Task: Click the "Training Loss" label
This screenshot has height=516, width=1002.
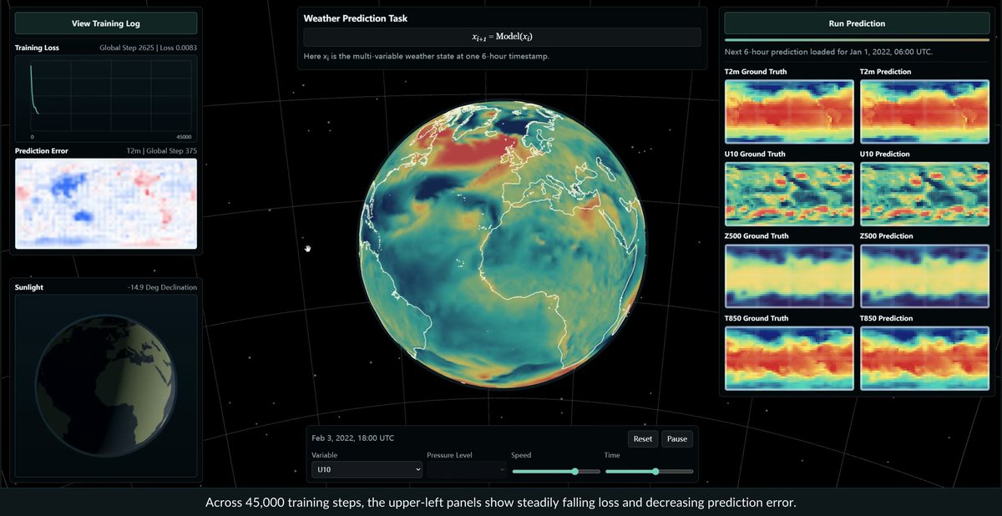Action: coord(37,48)
